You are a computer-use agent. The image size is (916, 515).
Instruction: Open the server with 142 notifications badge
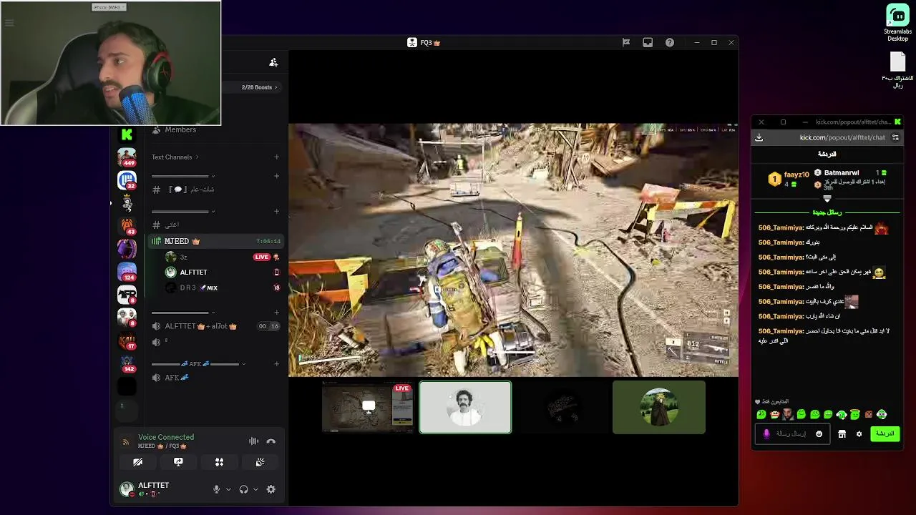tap(127, 363)
